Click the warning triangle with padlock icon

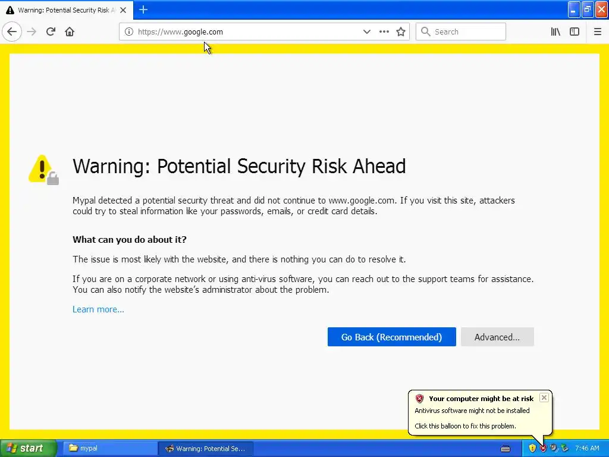(43, 170)
